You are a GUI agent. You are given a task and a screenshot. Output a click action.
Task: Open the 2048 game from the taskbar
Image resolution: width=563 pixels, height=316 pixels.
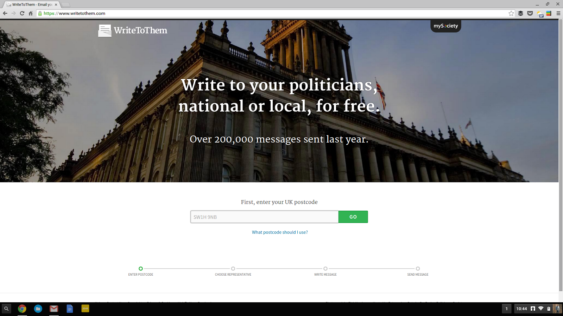(85, 309)
